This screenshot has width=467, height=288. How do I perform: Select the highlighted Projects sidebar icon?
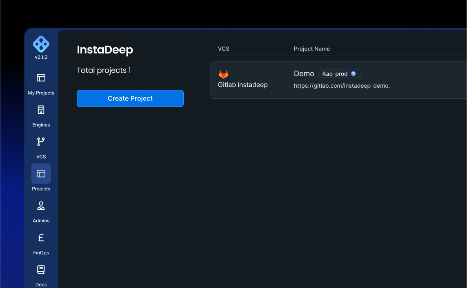pos(41,174)
